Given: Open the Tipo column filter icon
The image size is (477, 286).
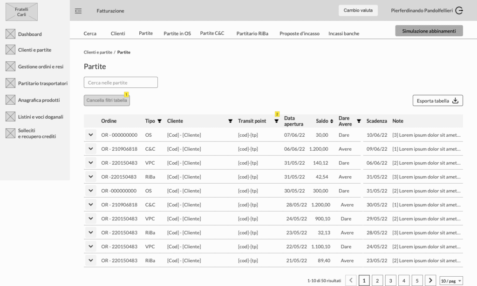Looking at the screenshot, I should (159, 121).
